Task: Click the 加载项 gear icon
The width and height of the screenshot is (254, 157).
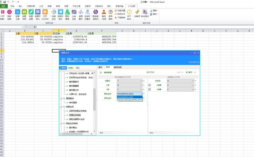Action: point(137,12)
